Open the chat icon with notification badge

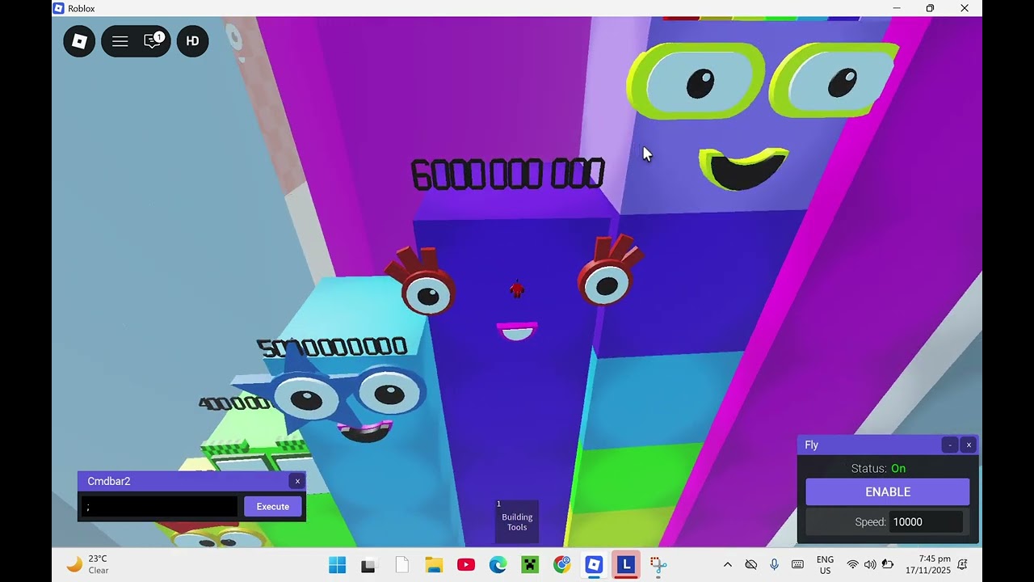point(153,40)
